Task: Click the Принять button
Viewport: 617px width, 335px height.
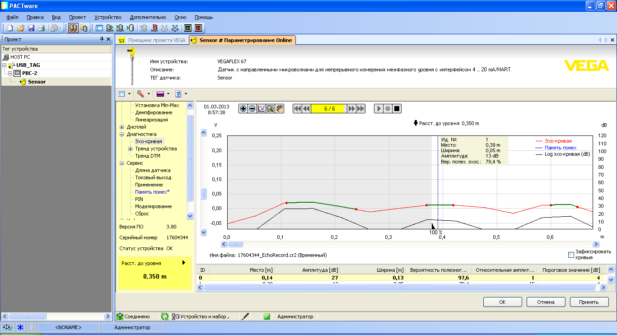Action: (x=589, y=302)
